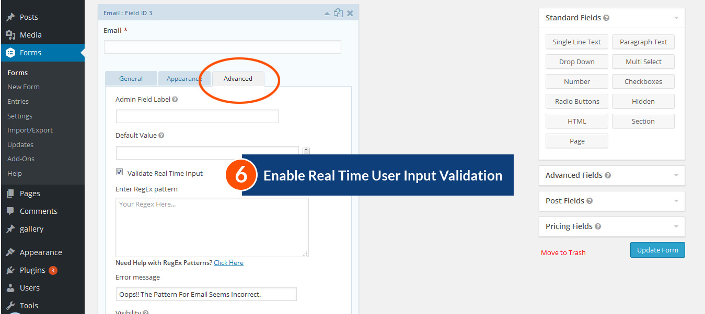Click the Comments bubble icon

(10, 211)
